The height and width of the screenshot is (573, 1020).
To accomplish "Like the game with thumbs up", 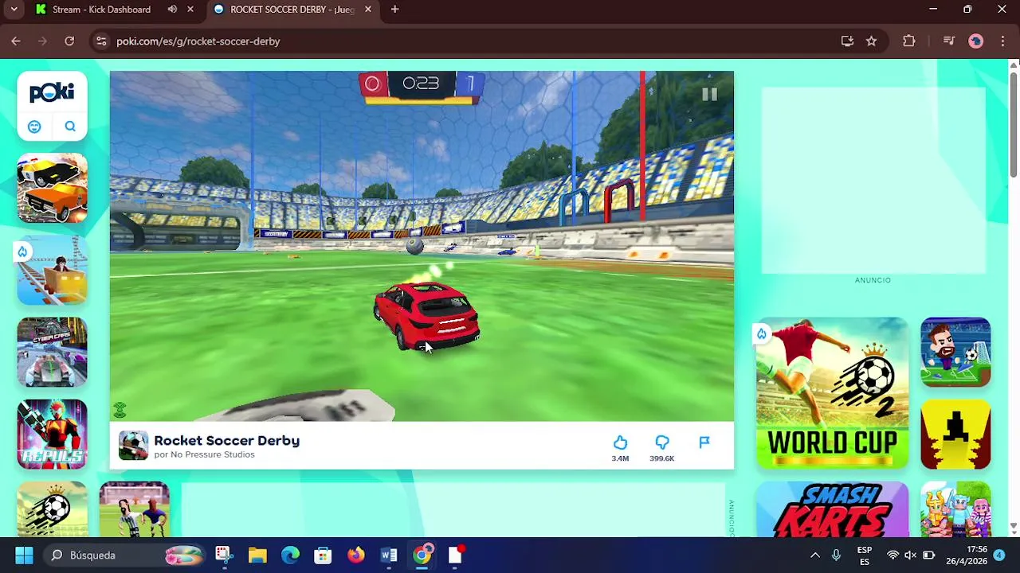I will [620, 442].
